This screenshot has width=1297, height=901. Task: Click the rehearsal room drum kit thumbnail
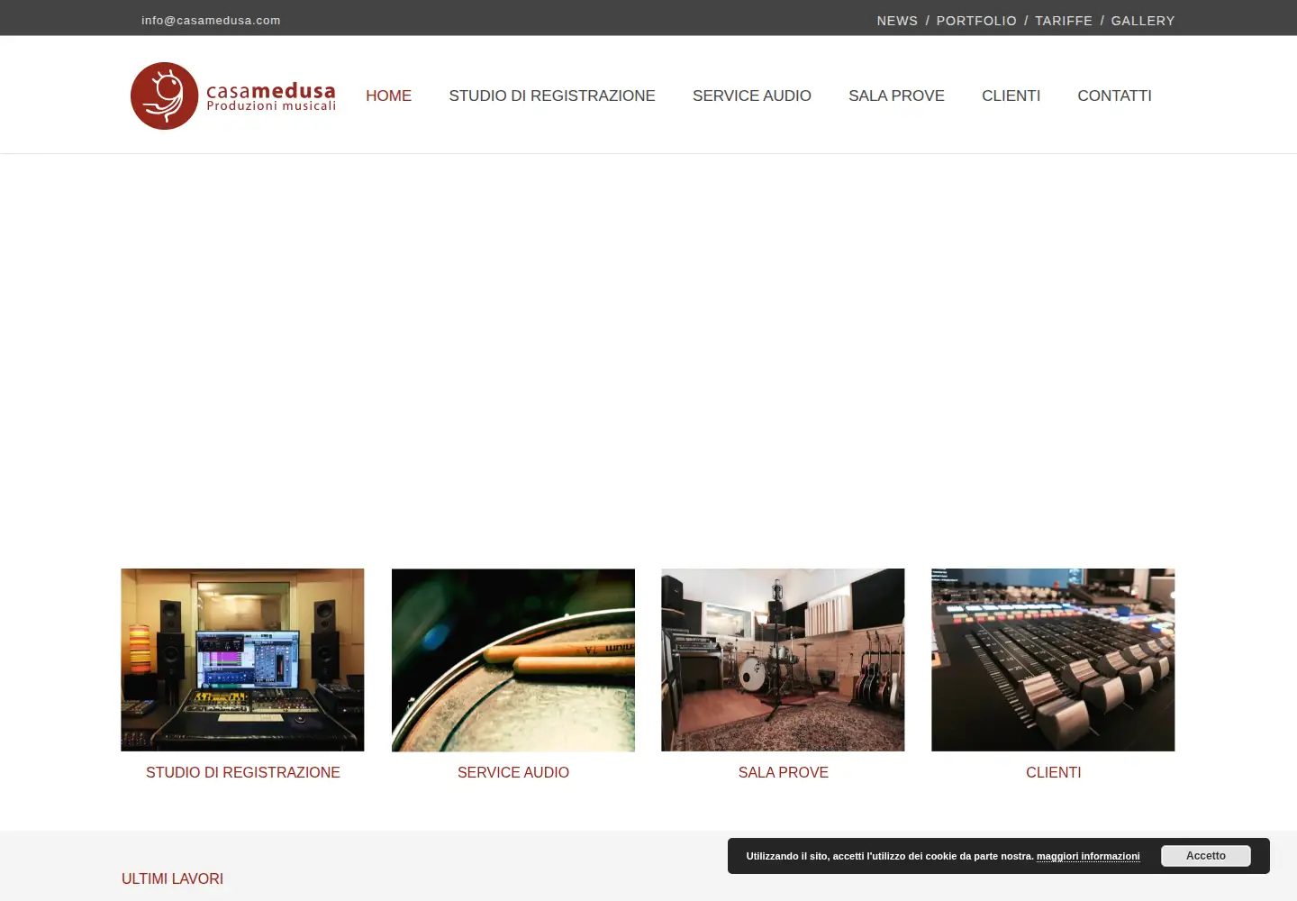click(783, 660)
